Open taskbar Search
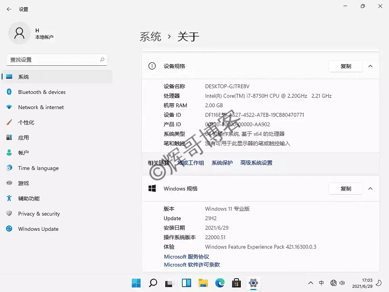Image resolution: width=389 pixels, height=292 pixels. pyautogui.click(x=153, y=283)
